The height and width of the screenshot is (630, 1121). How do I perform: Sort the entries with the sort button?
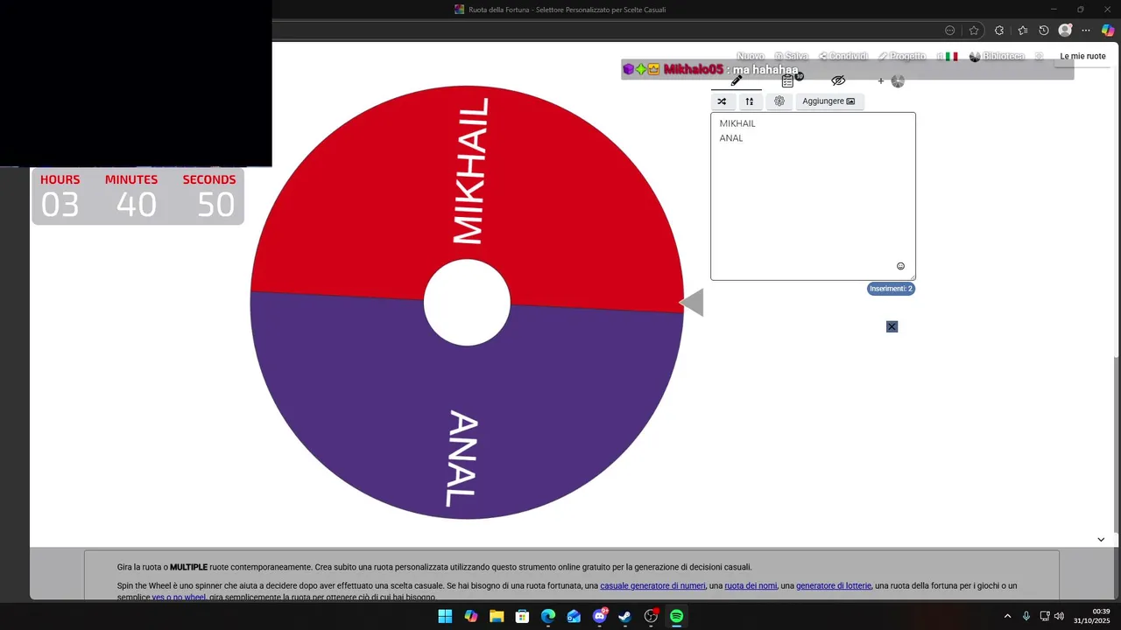pyautogui.click(x=750, y=101)
